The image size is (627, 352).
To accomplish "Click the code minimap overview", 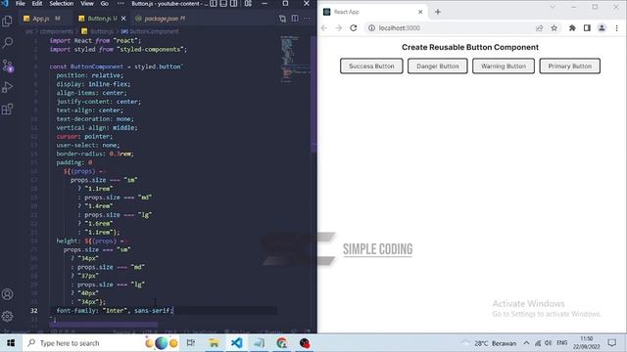I will coord(295,59).
